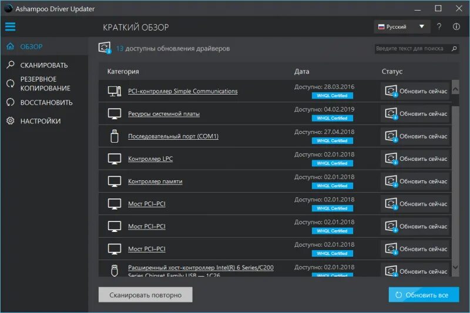
Task: Click port icon for Последовательный порт (COM1)
Action: [115, 136]
